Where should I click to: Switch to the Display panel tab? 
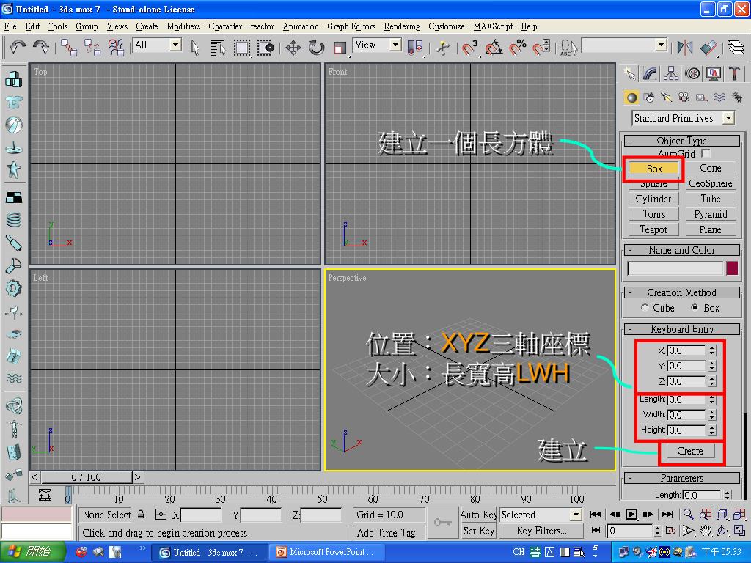coord(714,73)
